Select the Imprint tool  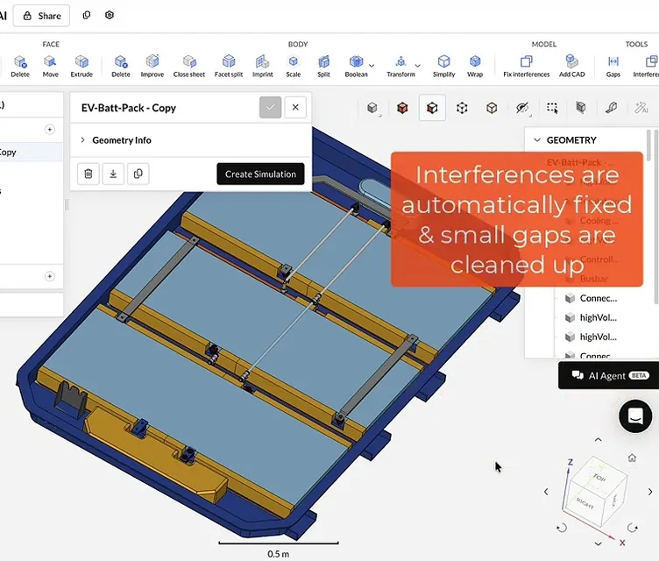pos(263,66)
